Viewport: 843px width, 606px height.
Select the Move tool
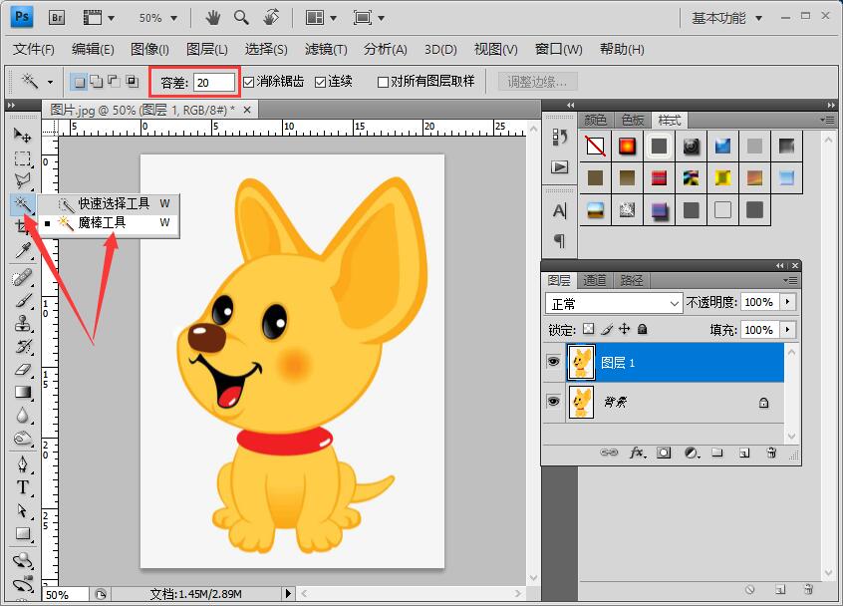[22, 135]
